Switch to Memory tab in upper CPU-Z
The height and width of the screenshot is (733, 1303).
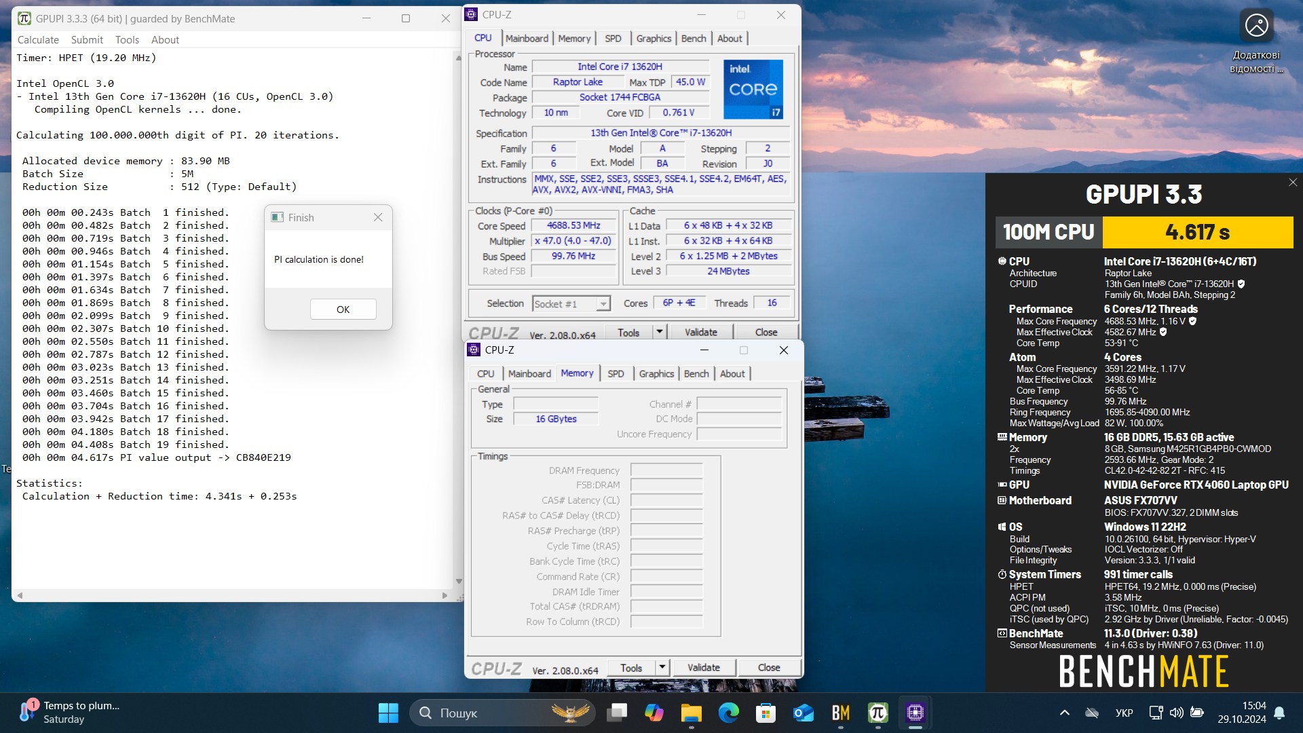pyautogui.click(x=574, y=39)
